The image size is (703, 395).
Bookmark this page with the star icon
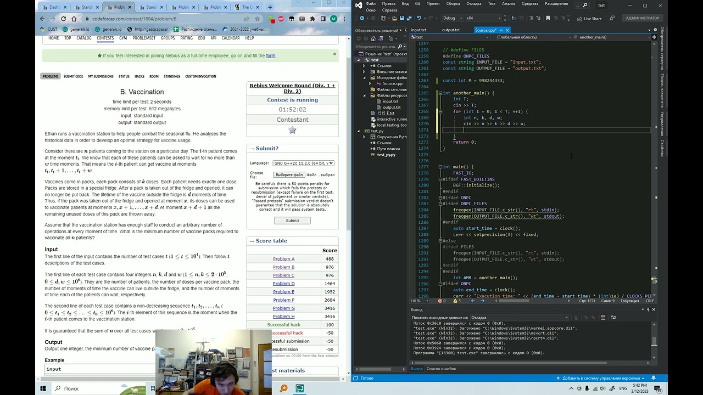257,19
